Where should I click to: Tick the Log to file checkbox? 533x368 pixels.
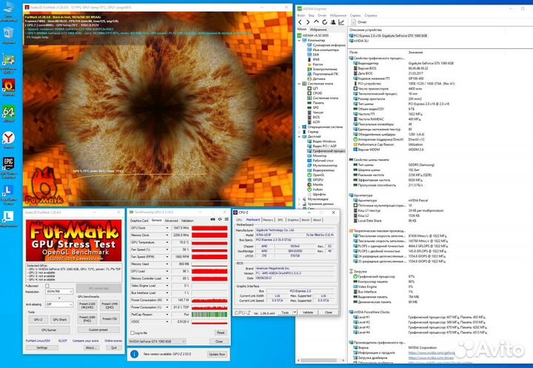(x=133, y=332)
